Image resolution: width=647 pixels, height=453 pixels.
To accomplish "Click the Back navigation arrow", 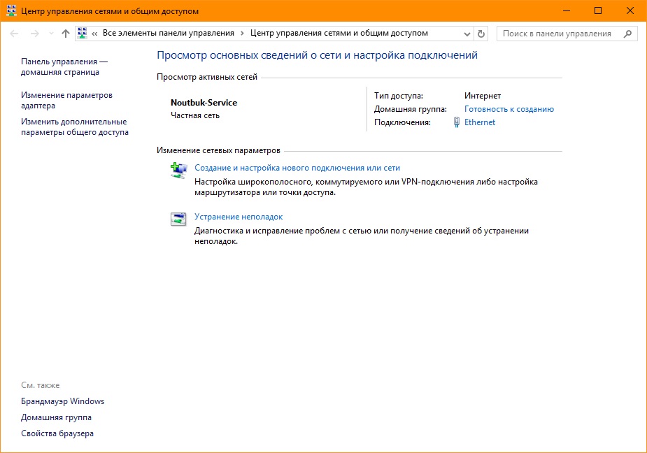I will point(14,34).
